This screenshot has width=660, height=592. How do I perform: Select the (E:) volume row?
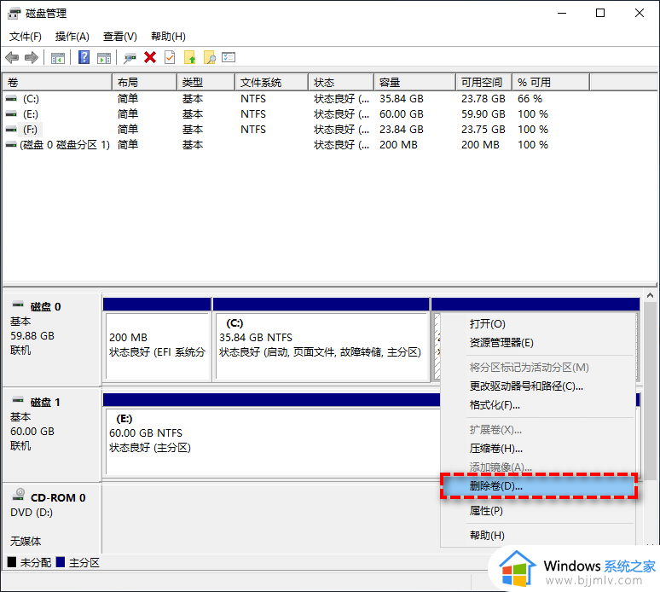click(297, 114)
